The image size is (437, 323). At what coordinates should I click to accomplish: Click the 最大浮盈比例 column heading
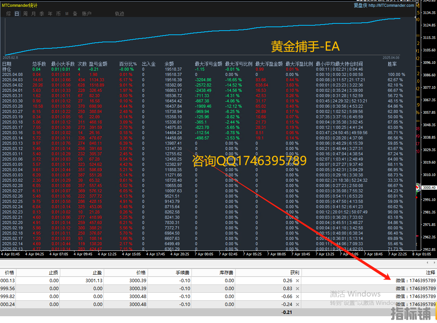point(299,64)
